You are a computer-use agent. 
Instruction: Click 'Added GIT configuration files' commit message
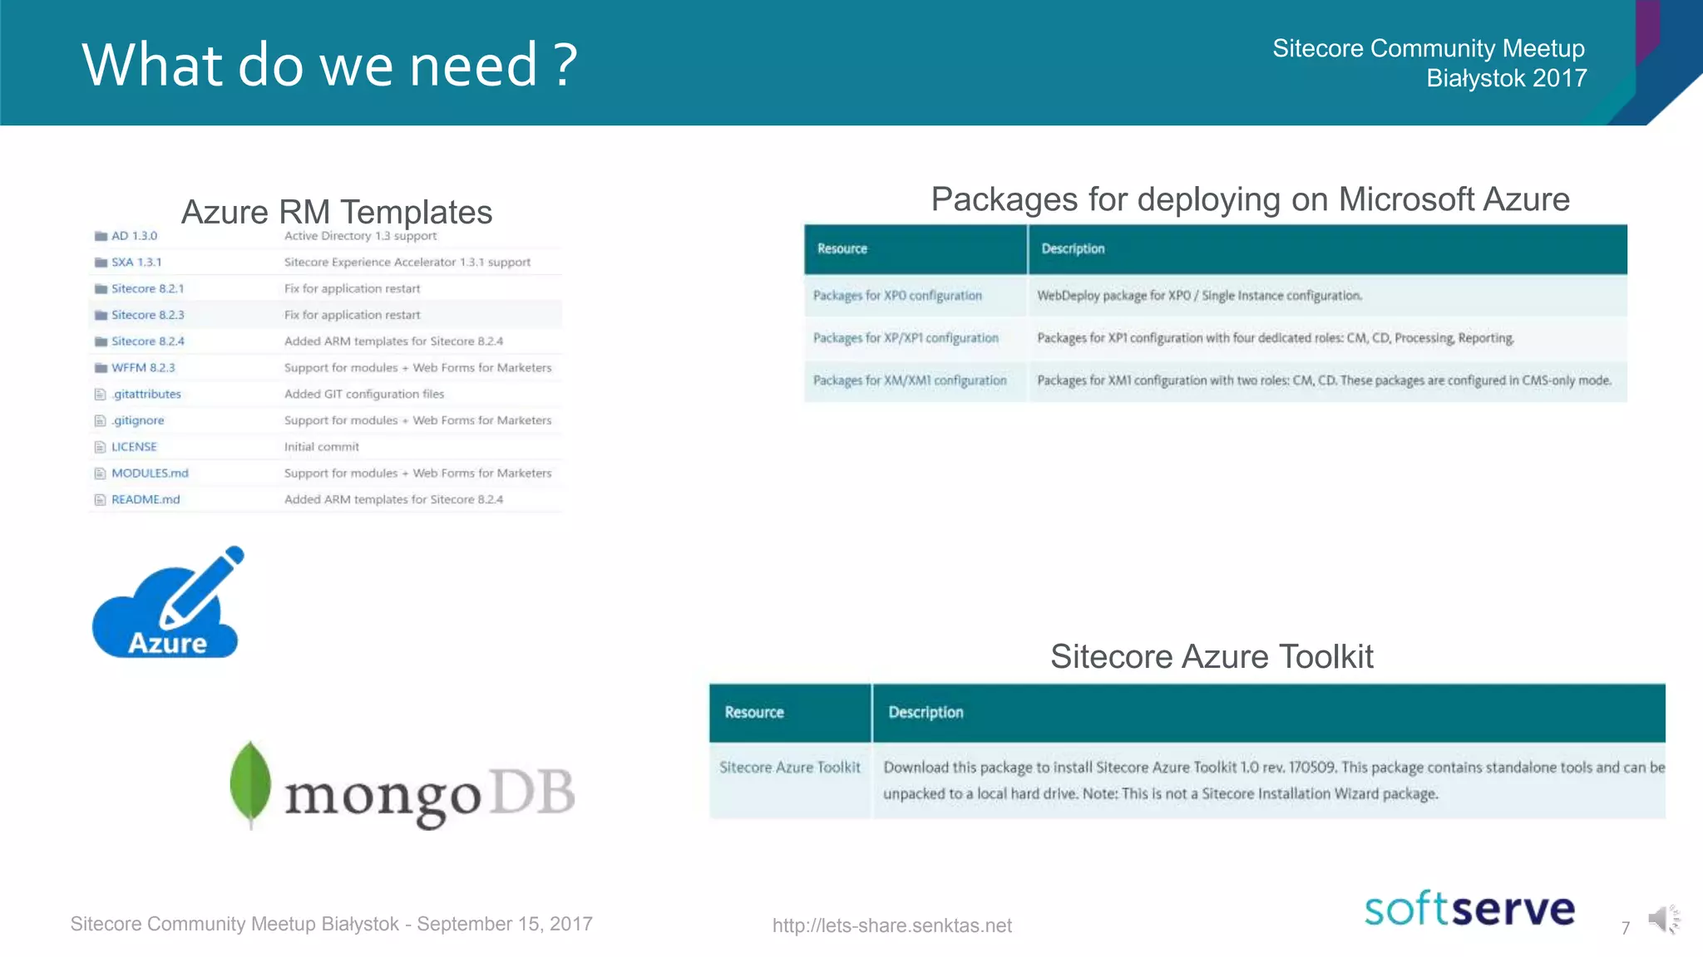point(364,395)
